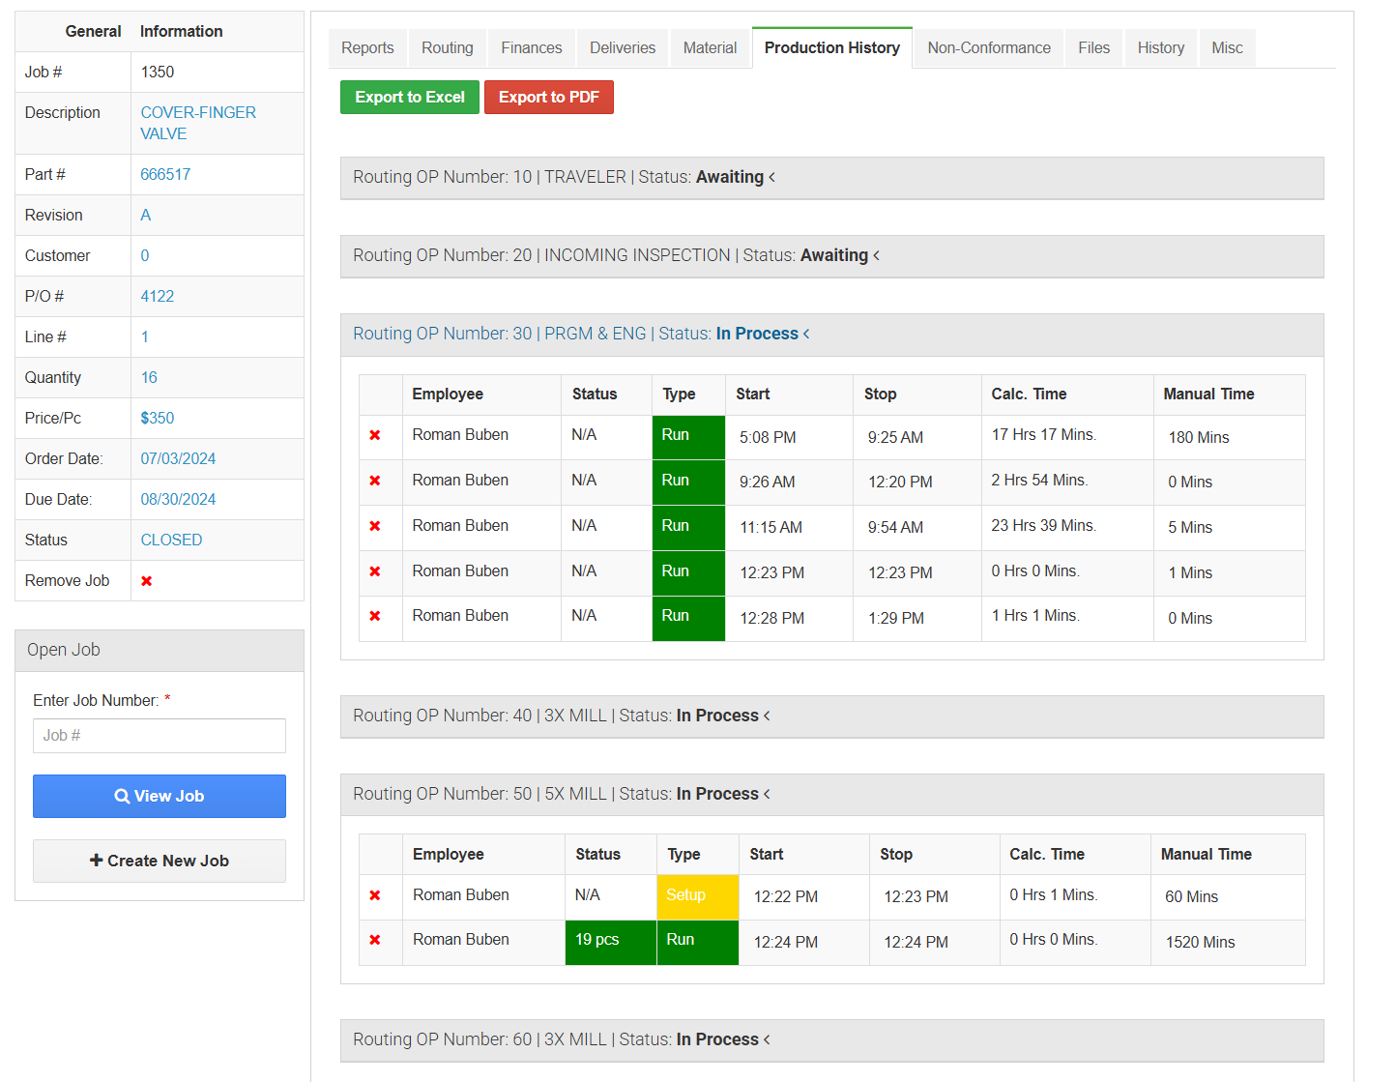Switch to the Non-Conformance tab

pos(988,48)
